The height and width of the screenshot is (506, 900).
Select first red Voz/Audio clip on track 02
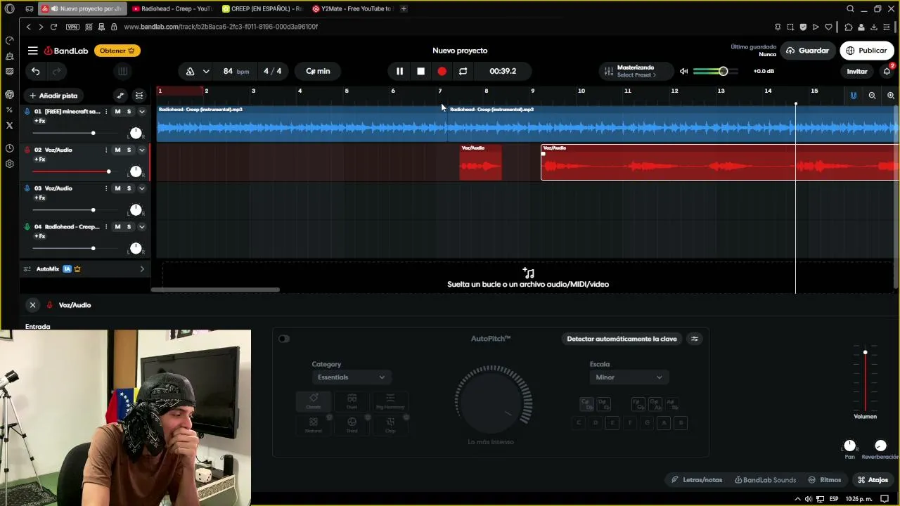[x=480, y=162]
